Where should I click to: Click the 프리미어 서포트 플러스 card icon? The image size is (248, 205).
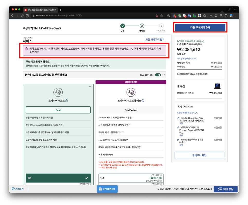click(x=131, y=92)
